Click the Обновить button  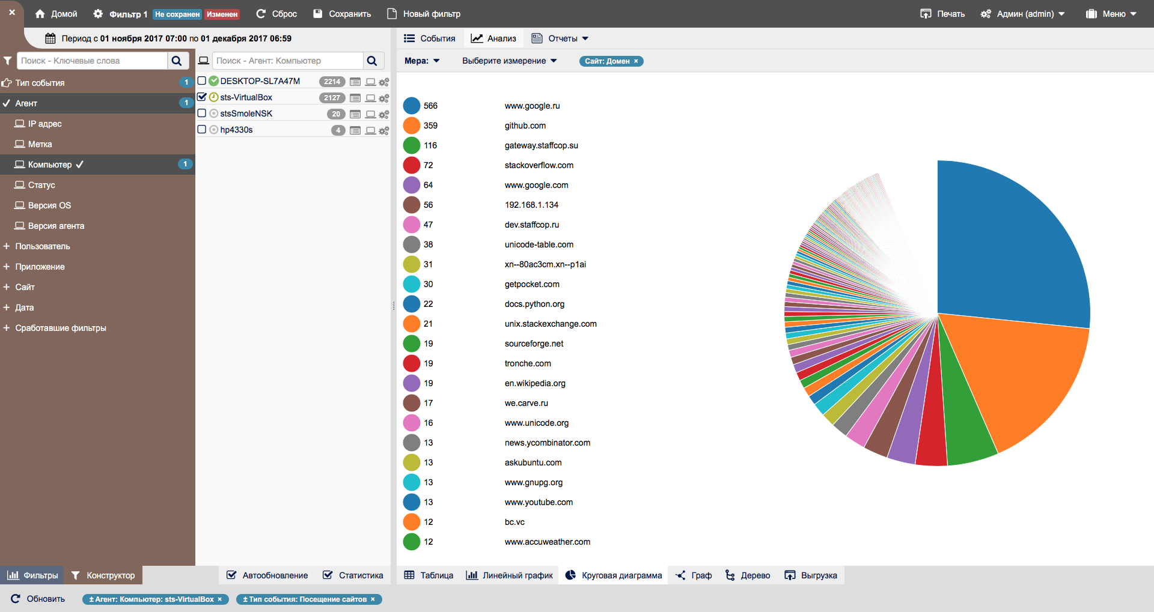point(38,599)
